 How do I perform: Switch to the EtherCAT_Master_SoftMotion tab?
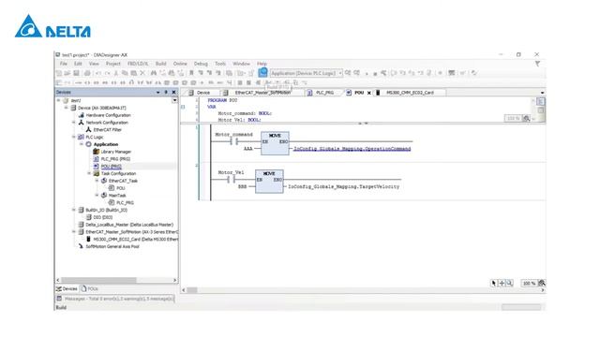(x=262, y=93)
